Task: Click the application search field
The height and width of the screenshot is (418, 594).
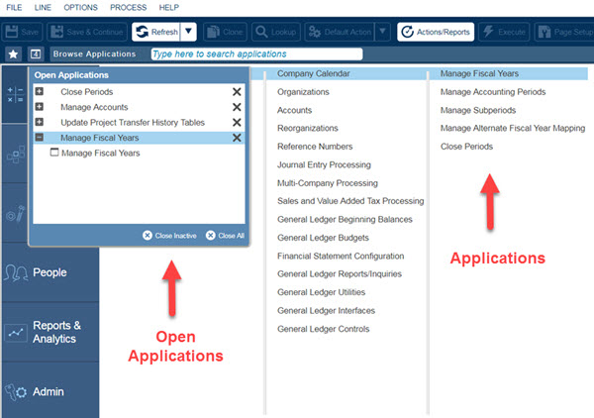Action: coord(256,53)
